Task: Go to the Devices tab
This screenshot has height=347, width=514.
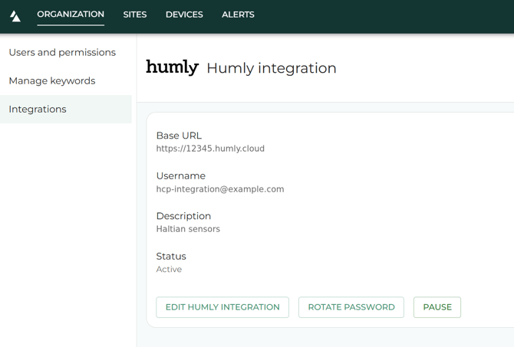Action: coord(184,15)
